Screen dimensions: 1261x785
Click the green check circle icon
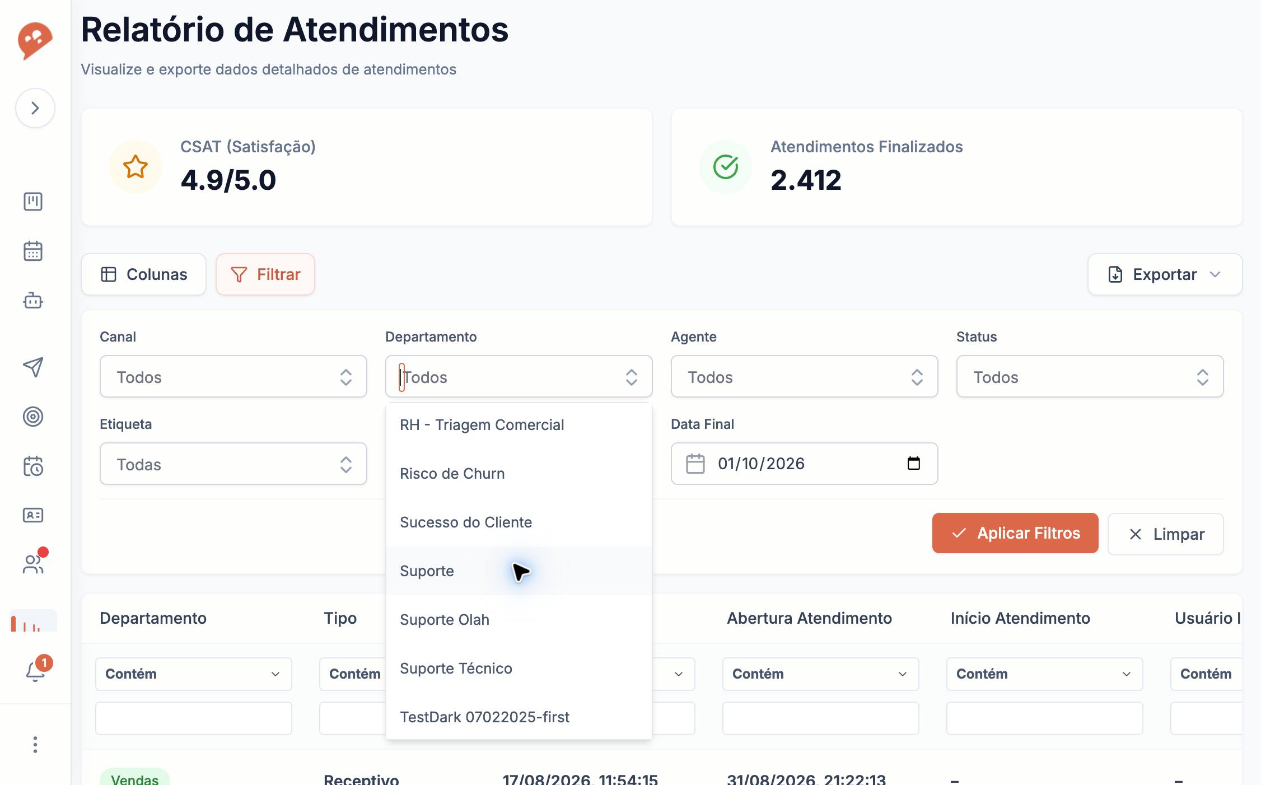(x=726, y=167)
